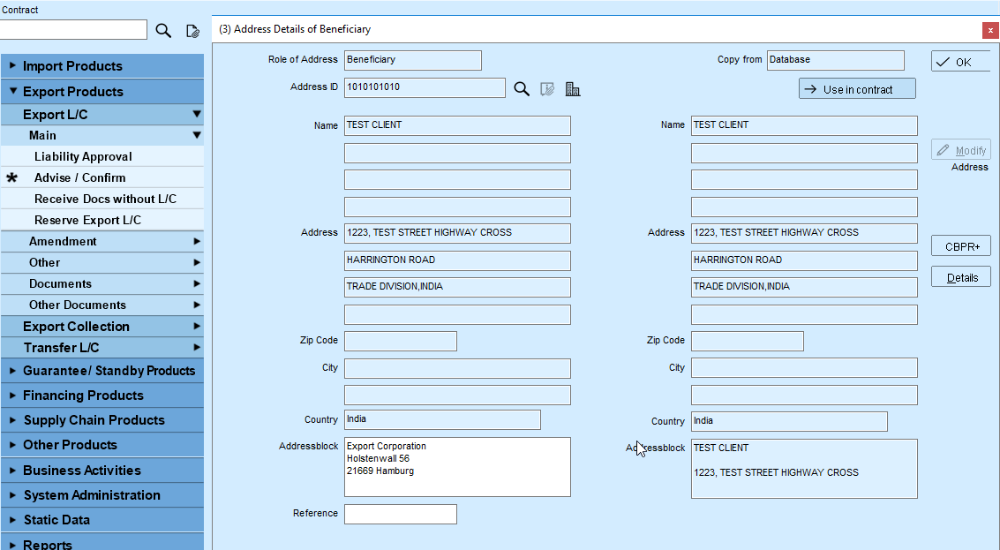The height and width of the screenshot is (550, 1000).
Task: Open the Details button
Action: click(x=961, y=277)
